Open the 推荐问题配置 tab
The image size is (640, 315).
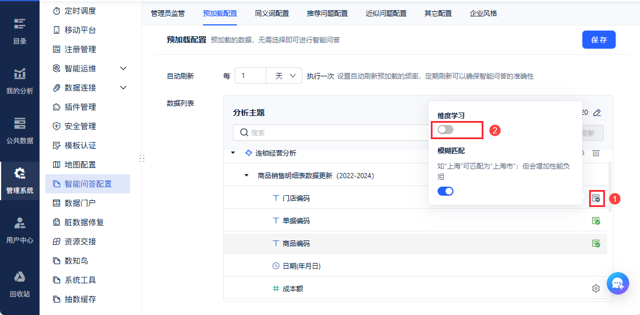[x=327, y=13]
